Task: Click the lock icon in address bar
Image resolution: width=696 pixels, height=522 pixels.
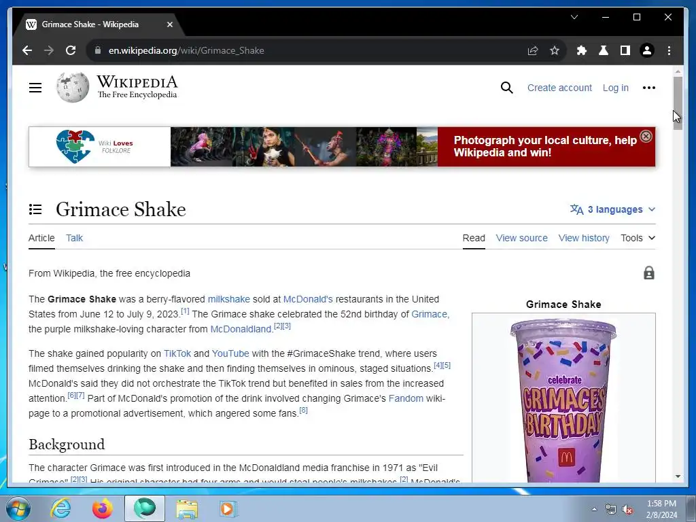Action: (98, 50)
